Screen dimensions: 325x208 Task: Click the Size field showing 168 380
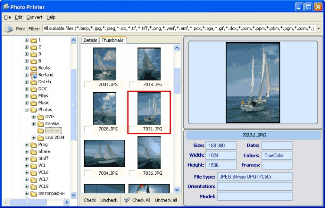pos(221,145)
